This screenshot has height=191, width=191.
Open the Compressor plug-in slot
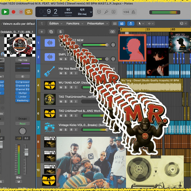click(23, 82)
